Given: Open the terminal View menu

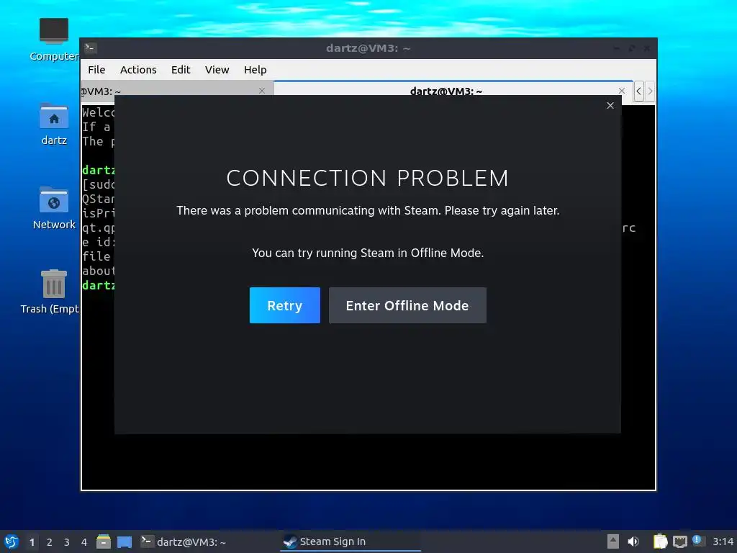Looking at the screenshot, I should click(217, 70).
